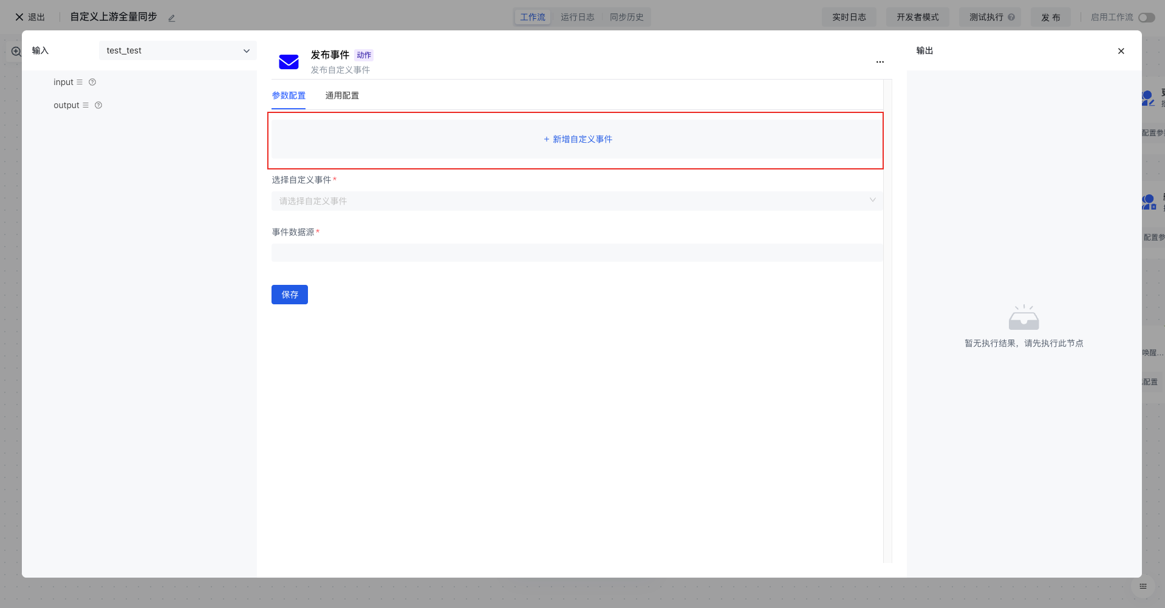Toggle the 启用工作流 switch
1165x608 pixels.
1146,18
